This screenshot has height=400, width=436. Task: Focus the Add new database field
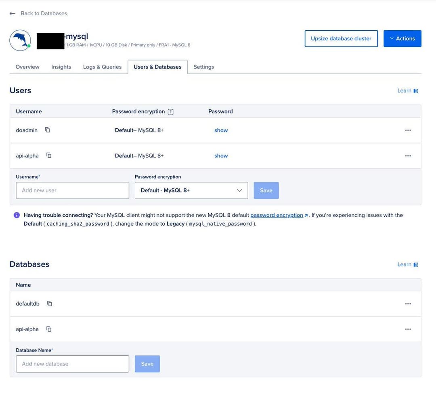tap(72, 364)
